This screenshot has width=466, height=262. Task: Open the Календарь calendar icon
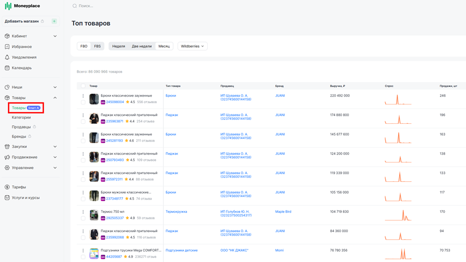(7, 68)
